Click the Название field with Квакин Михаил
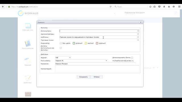The width and height of the screenshot is (182, 102). tap(95, 64)
